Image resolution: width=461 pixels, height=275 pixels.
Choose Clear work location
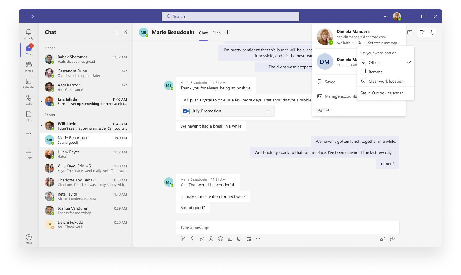(385, 81)
